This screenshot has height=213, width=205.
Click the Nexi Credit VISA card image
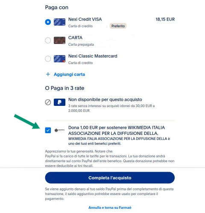59,22
